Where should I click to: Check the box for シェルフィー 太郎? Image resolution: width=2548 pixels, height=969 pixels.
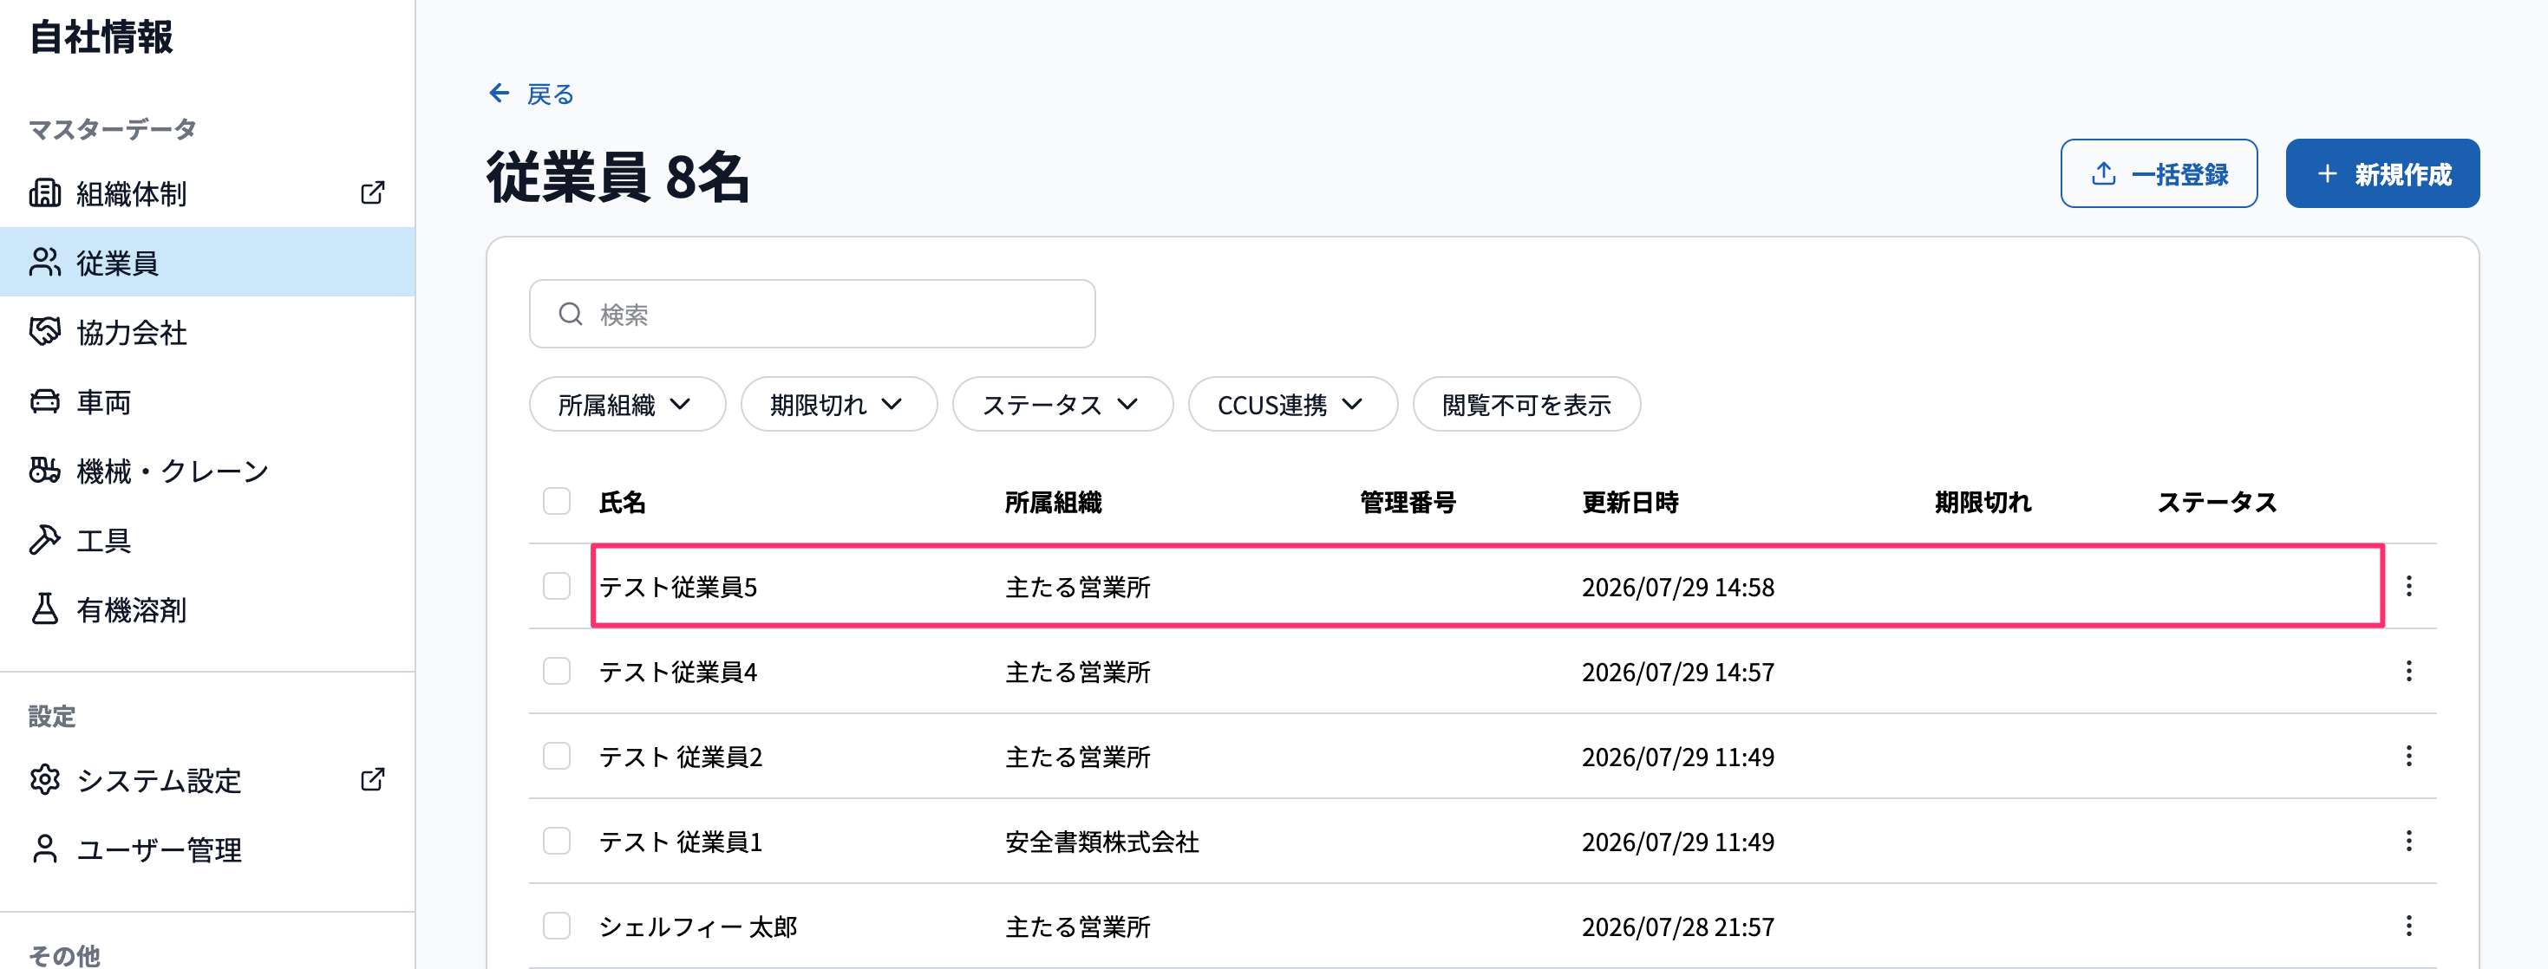click(557, 927)
